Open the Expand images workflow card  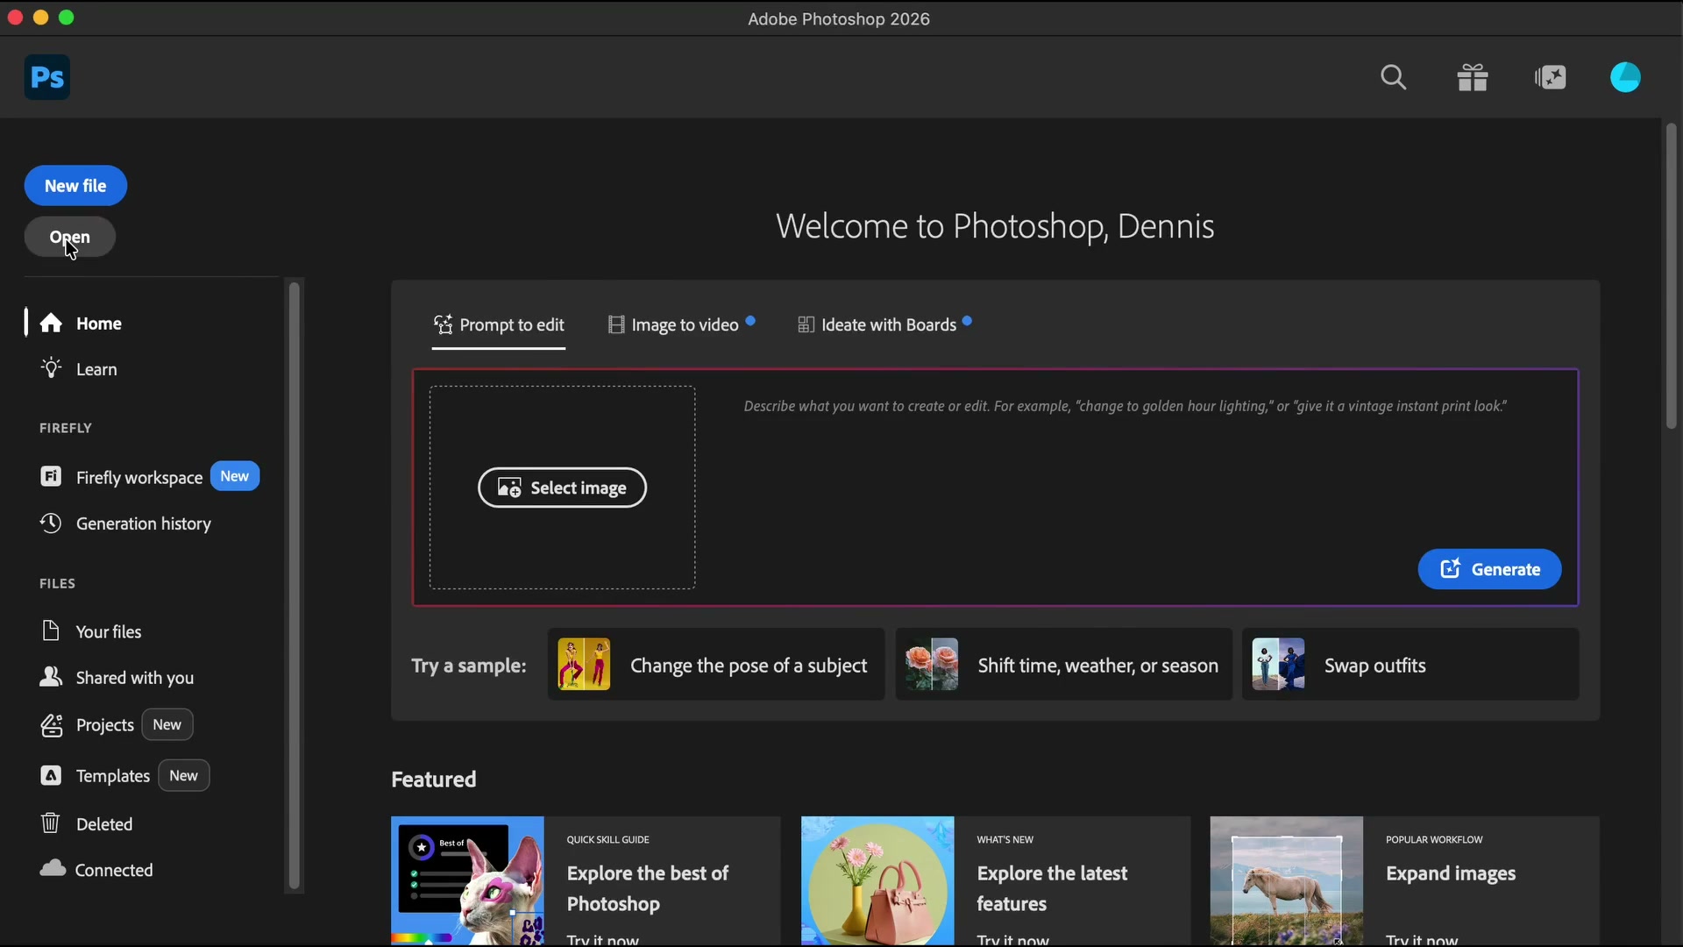pos(1405,881)
